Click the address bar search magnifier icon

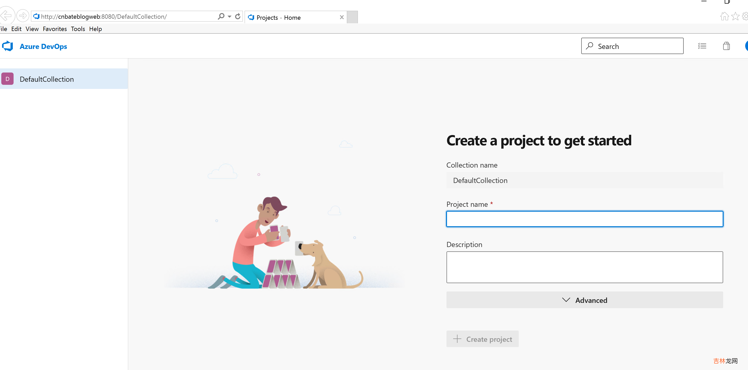click(221, 16)
